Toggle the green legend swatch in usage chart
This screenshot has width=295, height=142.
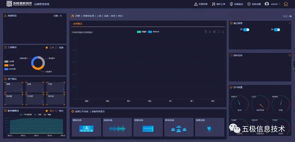139,32
